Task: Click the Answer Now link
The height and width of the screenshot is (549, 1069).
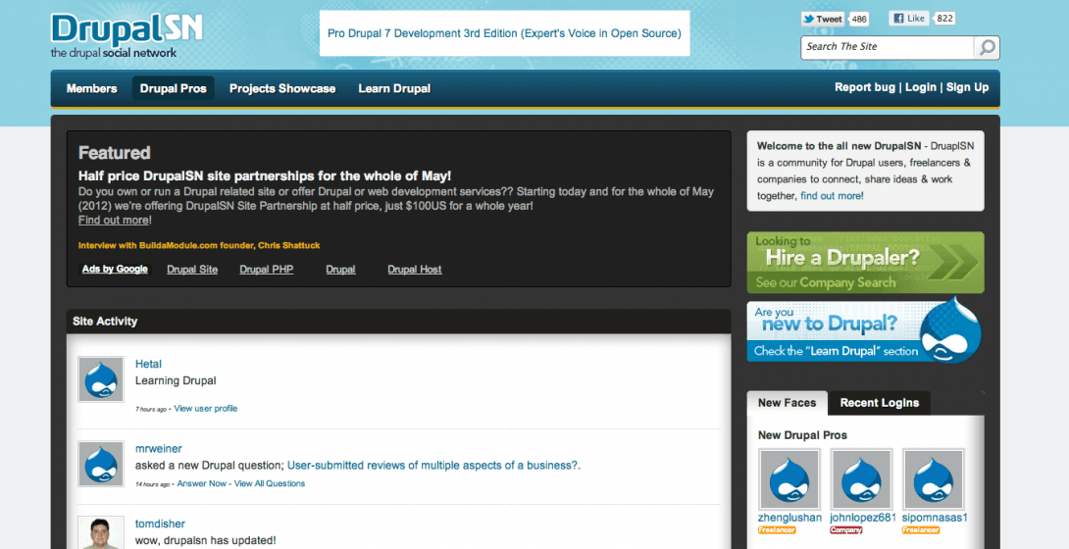Action: (x=202, y=483)
